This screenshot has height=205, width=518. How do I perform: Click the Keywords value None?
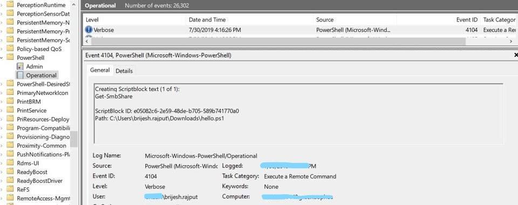[x=271, y=187]
